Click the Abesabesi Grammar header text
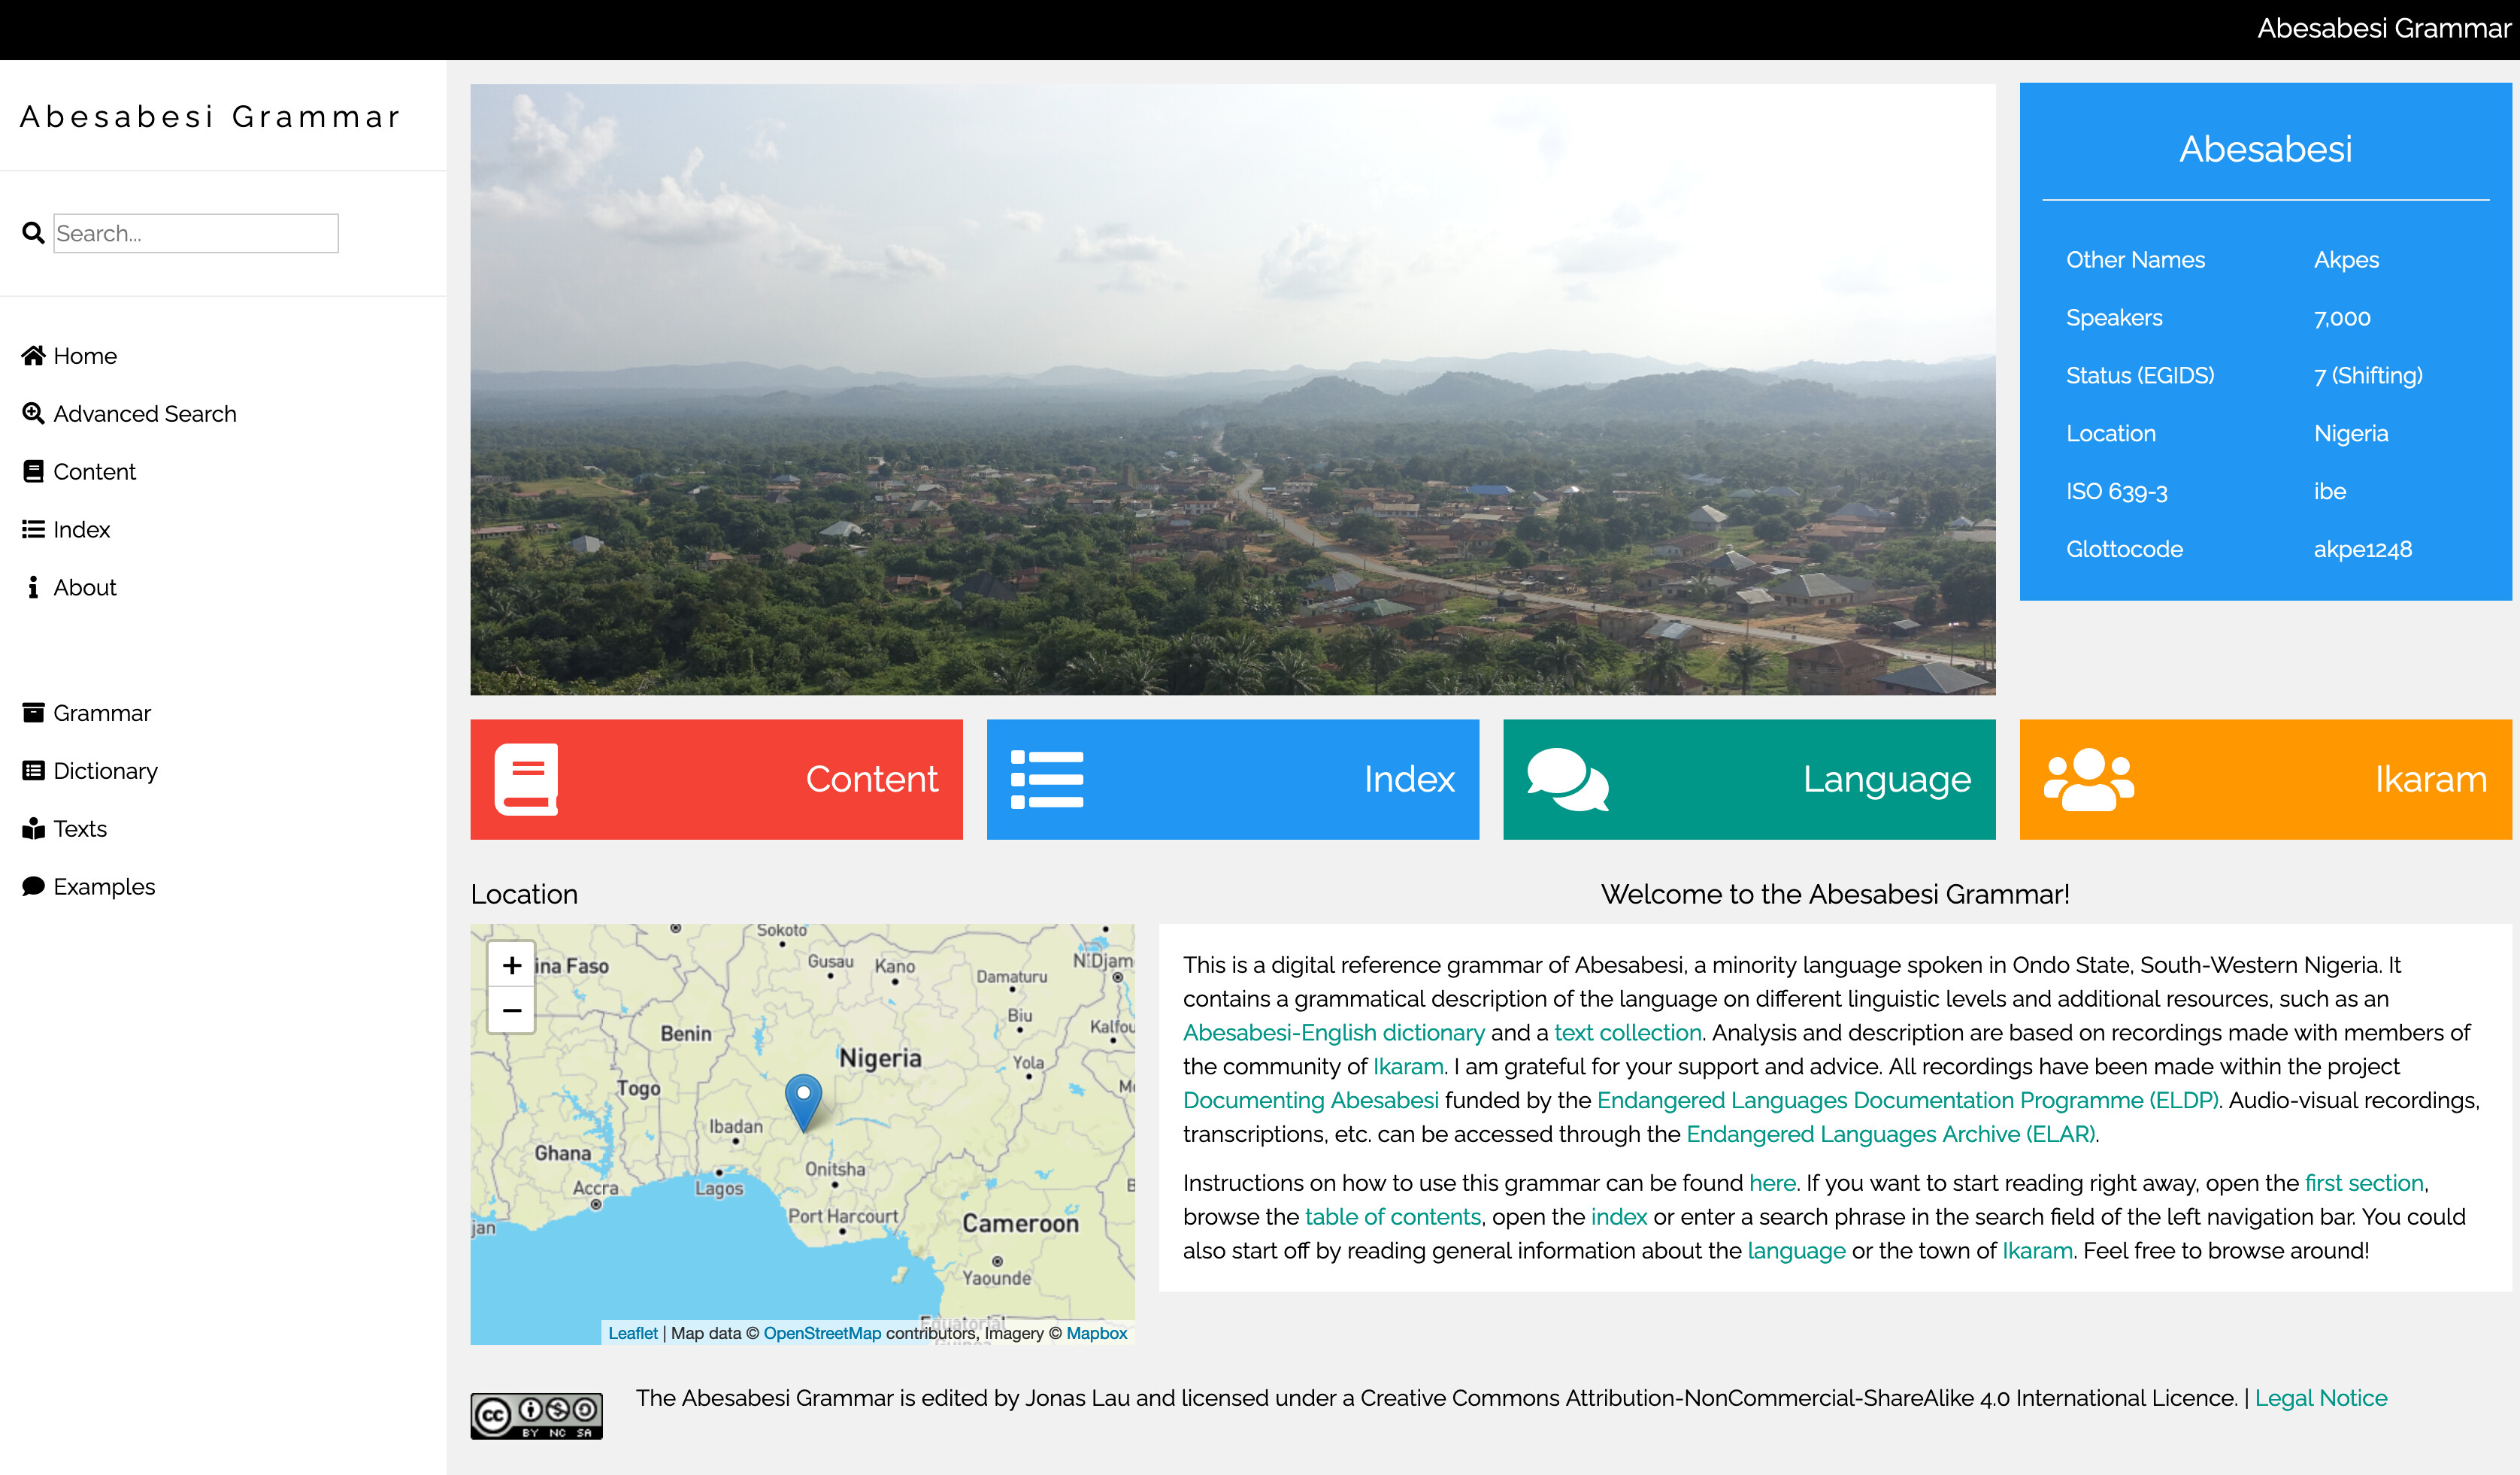The image size is (2520, 1475). point(2383,29)
